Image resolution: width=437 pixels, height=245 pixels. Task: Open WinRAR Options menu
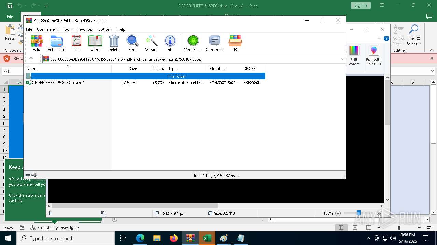[x=105, y=29]
